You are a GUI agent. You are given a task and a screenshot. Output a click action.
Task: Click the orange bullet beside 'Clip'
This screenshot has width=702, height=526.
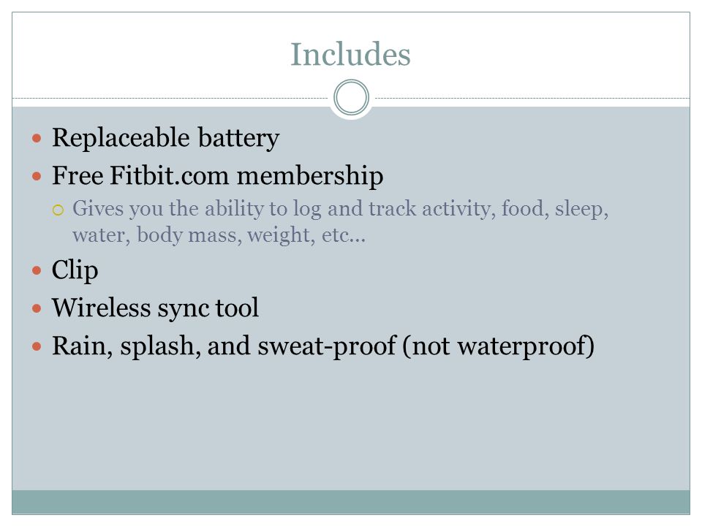[x=37, y=270]
